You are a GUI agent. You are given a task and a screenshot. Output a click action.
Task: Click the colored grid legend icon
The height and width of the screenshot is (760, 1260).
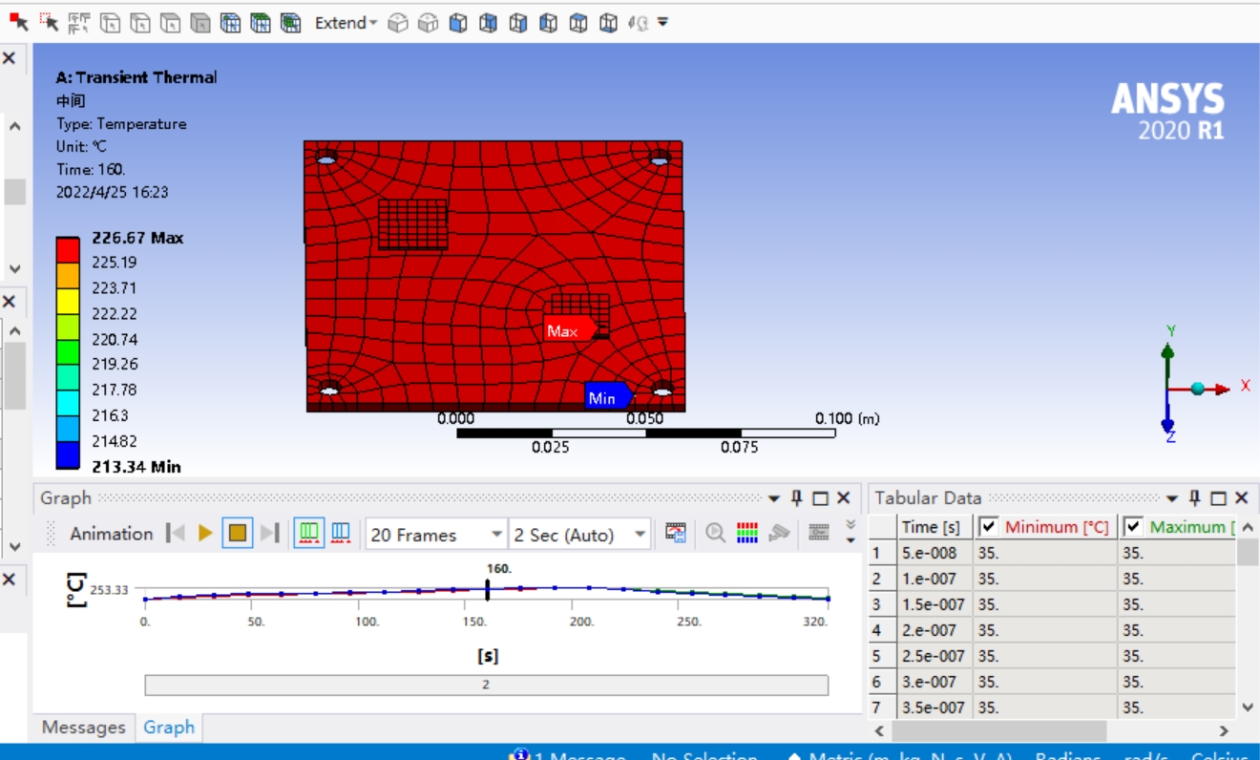[747, 534]
